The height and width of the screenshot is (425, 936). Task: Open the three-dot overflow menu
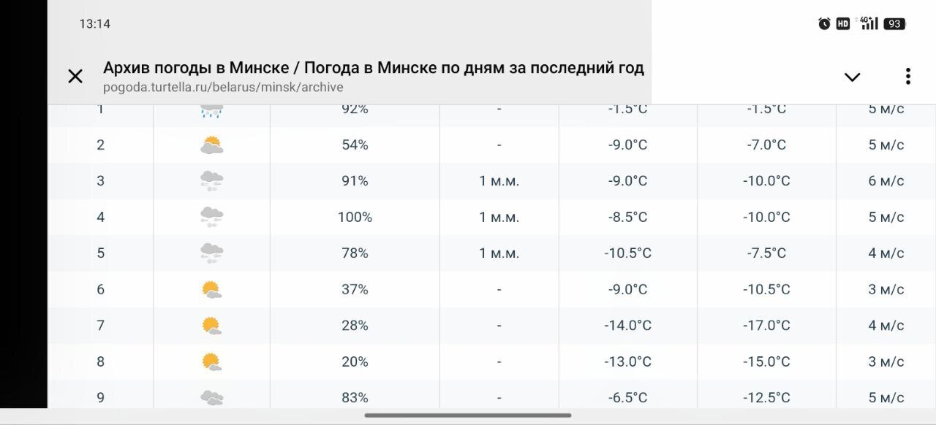(x=907, y=76)
